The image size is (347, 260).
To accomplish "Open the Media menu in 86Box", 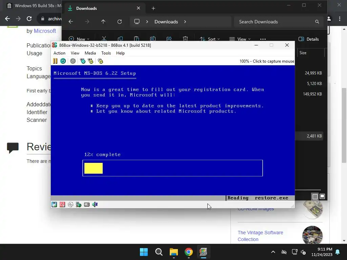I will click(x=90, y=53).
